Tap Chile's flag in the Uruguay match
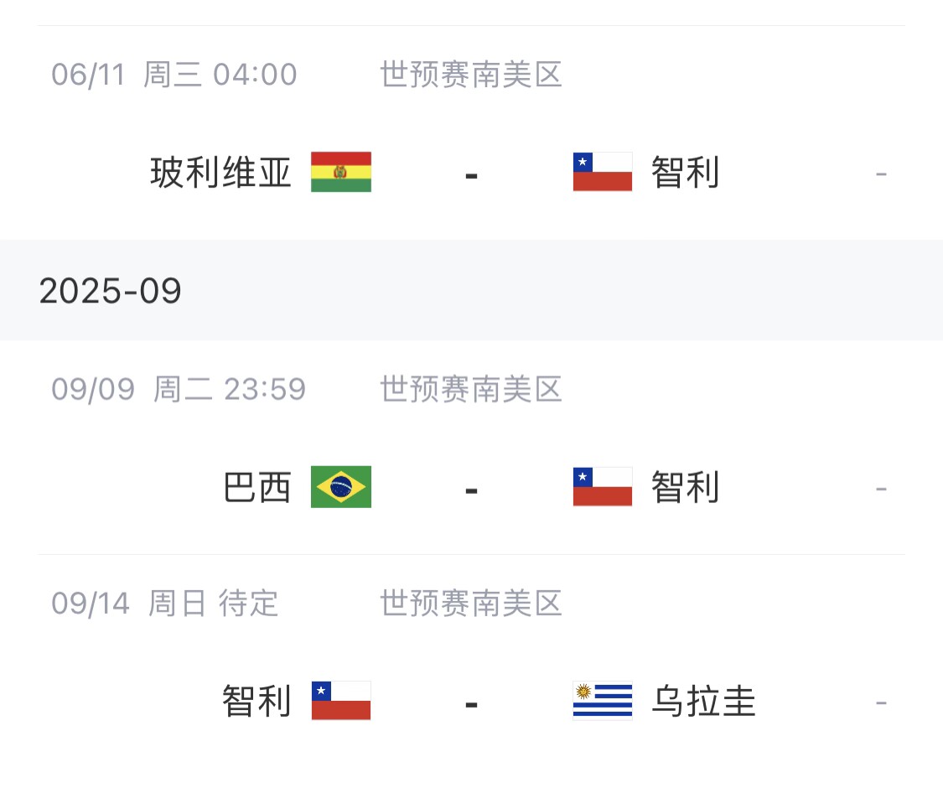 340,701
